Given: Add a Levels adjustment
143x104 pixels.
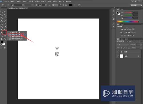Looking at the screenshot, I should (125, 29).
